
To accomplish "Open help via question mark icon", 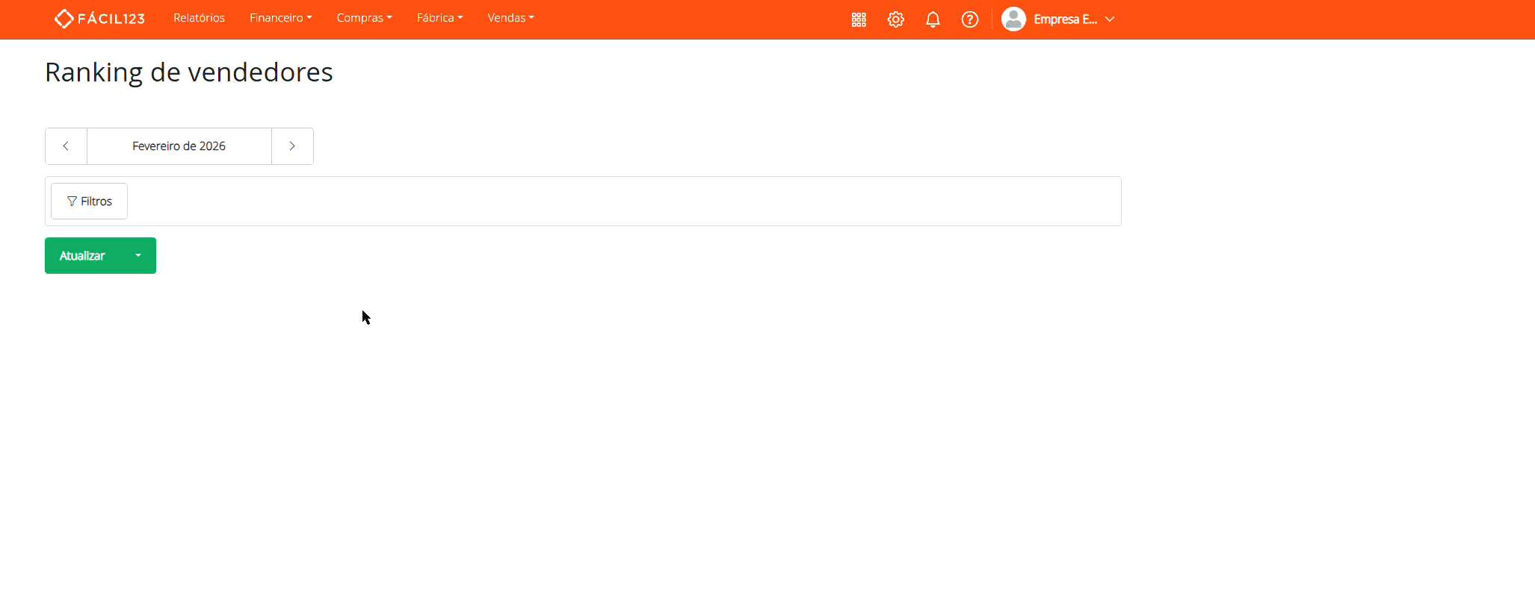I will click(x=969, y=19).
